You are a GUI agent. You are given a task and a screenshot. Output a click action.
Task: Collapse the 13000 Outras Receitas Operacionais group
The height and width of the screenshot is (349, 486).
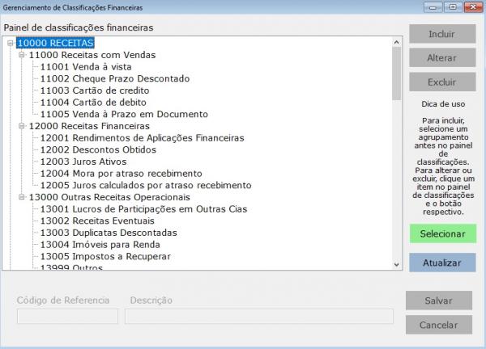[22, 196]
